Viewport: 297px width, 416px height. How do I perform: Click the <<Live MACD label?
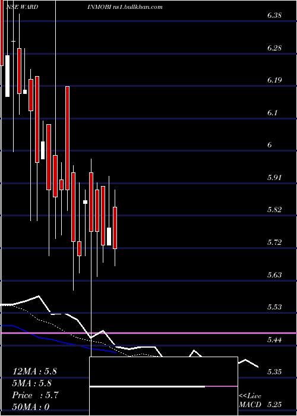pos(250,400)
